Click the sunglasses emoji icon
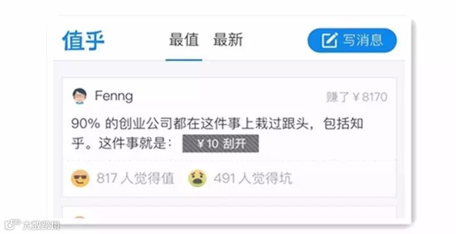Image resolution: width=456 pixels, height=234 pixels. tap(80, 178)
